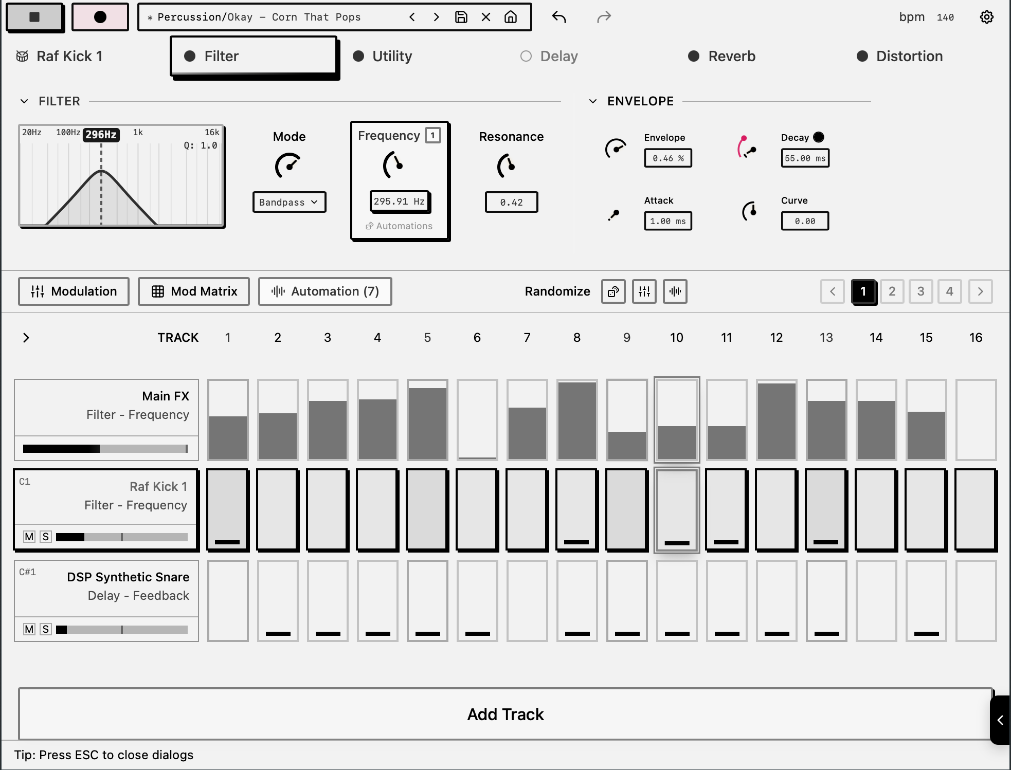The width and height of the screenshot is (1011, 770).
Task: Go to the home preset icon
Action: click(511, 17)
